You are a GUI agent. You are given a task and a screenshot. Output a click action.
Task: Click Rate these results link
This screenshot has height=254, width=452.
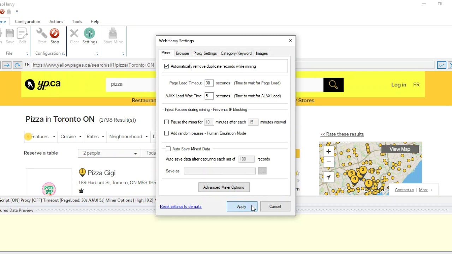tap(342, 134)
